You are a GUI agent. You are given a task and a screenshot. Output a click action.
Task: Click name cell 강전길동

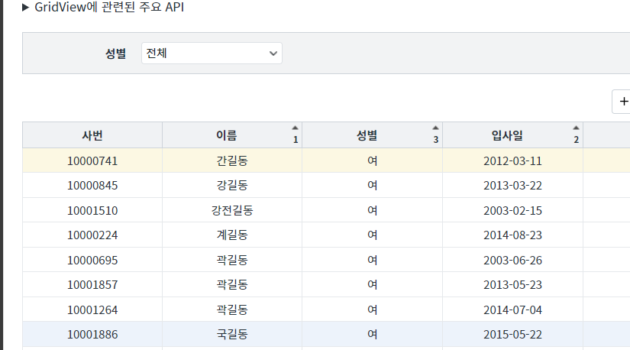232,210
